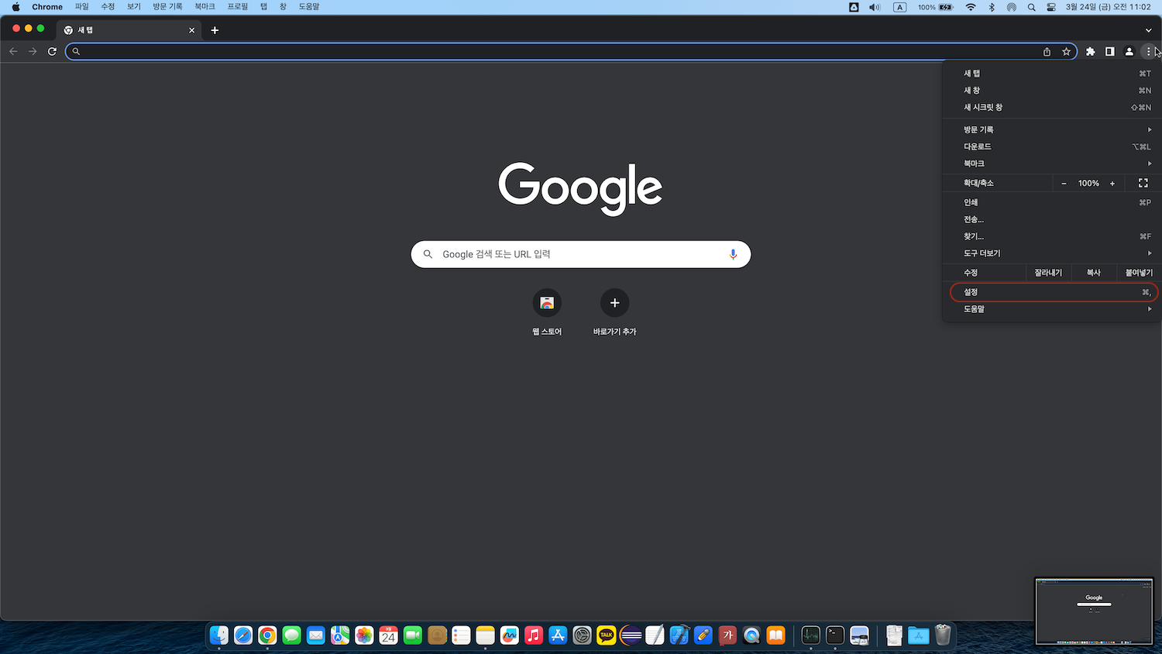Close the 새 탭 tab
Image resolution: width=1162 pixels, height=654 pixels.
192,30
